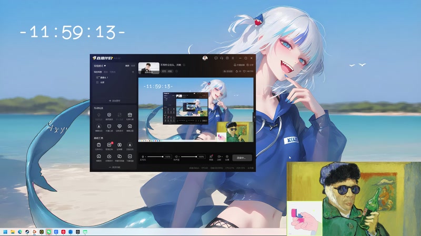This screenshot has height=236, width=421.
Task: Click the flame popularity count
Action: 238,71
